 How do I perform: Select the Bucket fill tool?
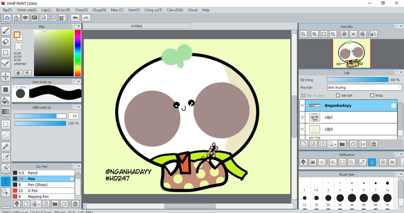(x=6, y=101)
